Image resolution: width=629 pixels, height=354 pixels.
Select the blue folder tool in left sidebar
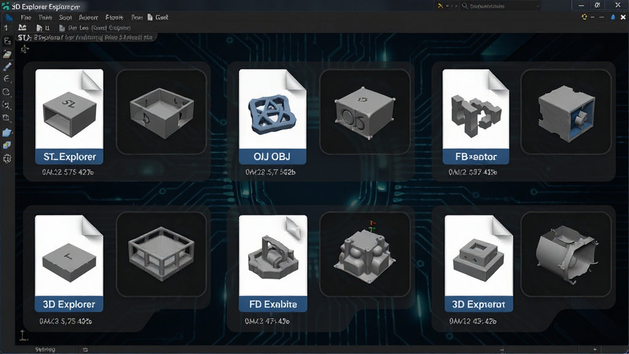(x=7, y=133)
